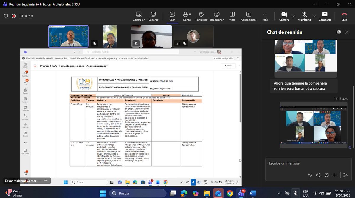Click the Comparte share-screen icon
The image size is (355, 198).
(325, 14)
